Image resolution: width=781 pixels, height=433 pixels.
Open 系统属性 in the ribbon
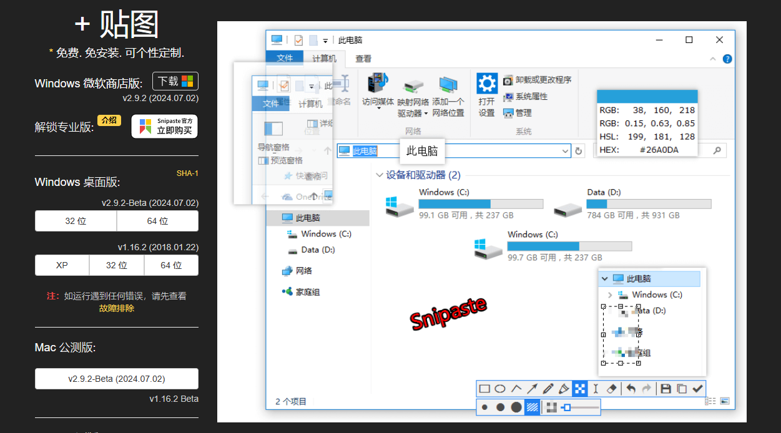[526, 97]
